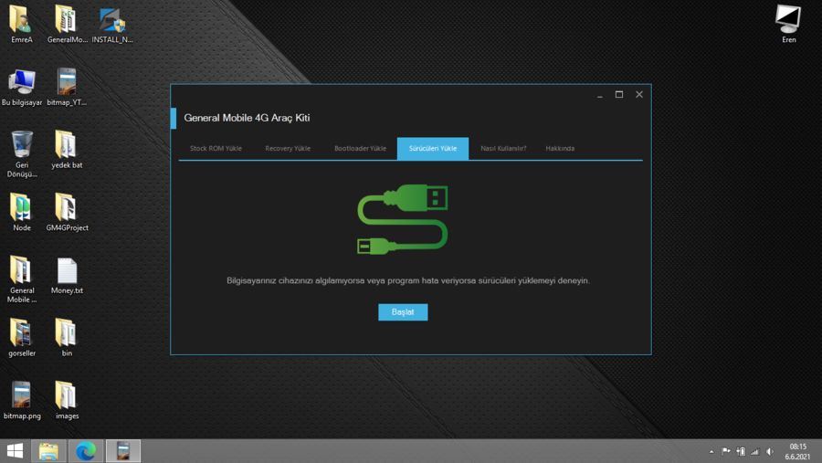Go to the Hakkında tab
Image resolution: width=822 pixels, height=463 pixels.
560,148
